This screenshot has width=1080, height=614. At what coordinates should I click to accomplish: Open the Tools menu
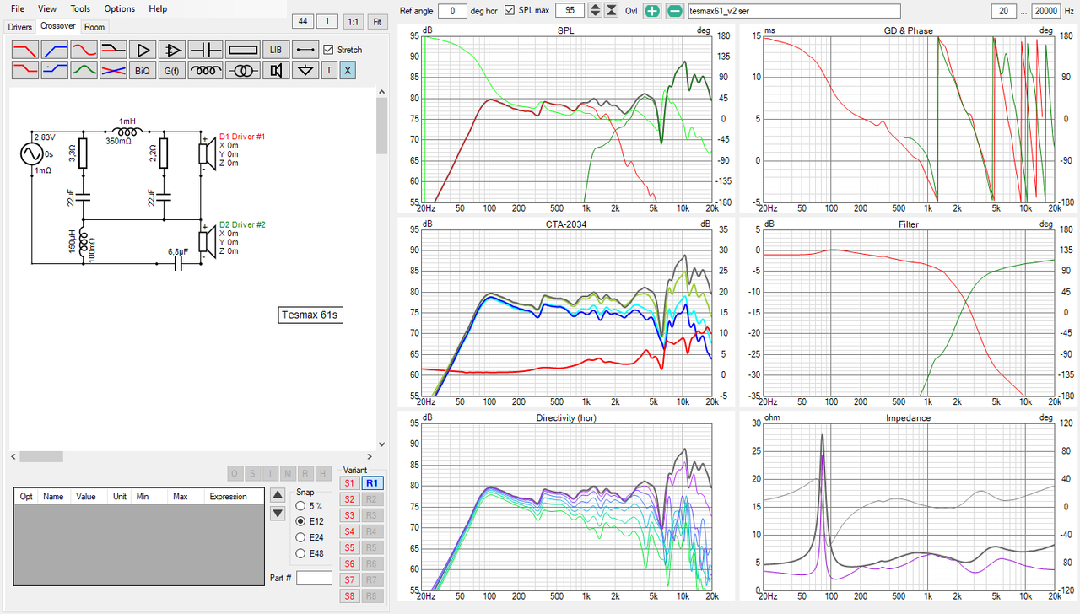point(80,8)
